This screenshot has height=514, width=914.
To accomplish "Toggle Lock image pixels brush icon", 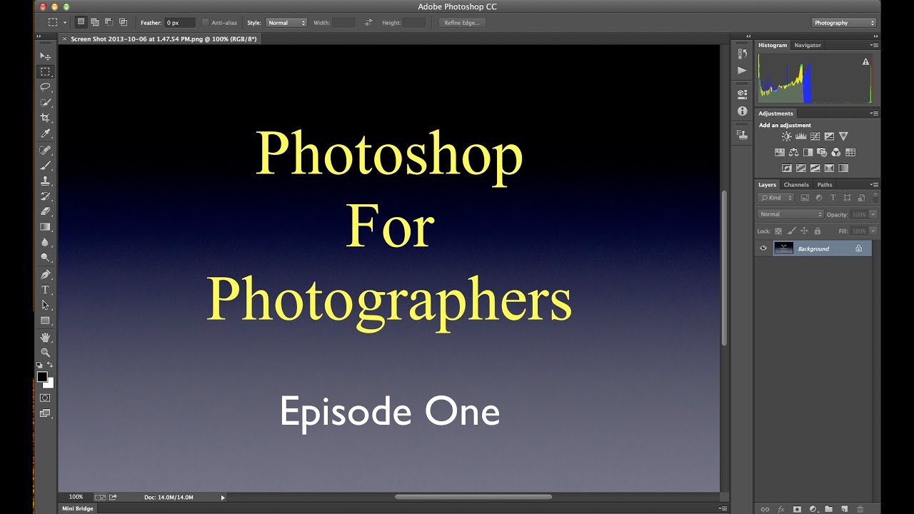I will 791,231.
